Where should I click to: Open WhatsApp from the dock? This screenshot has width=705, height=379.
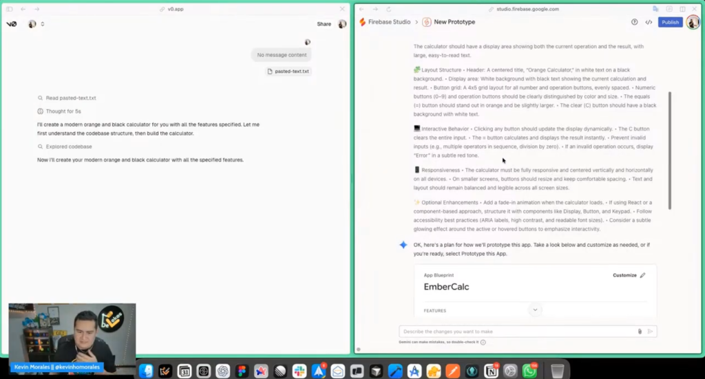[x=529, y=371]
